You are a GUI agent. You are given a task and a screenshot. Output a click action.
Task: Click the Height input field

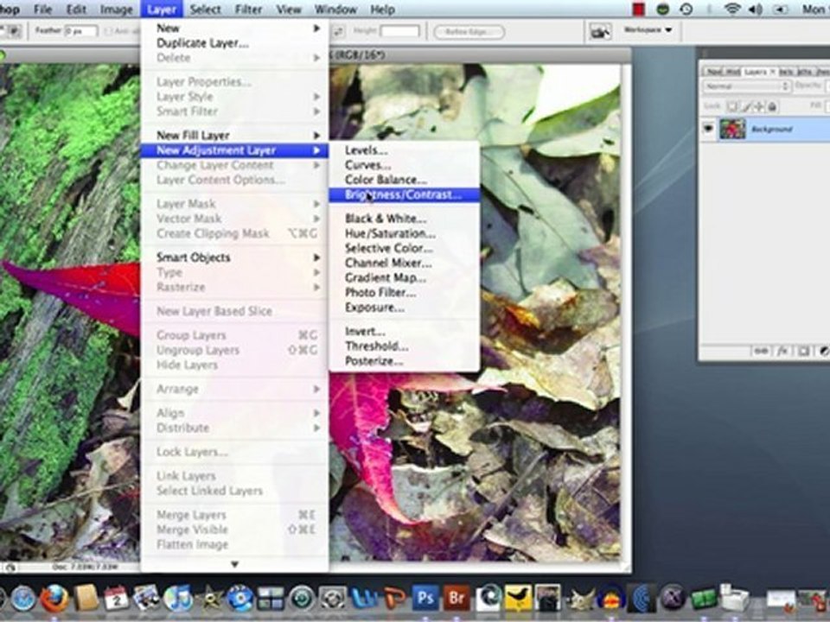point(399,31)
